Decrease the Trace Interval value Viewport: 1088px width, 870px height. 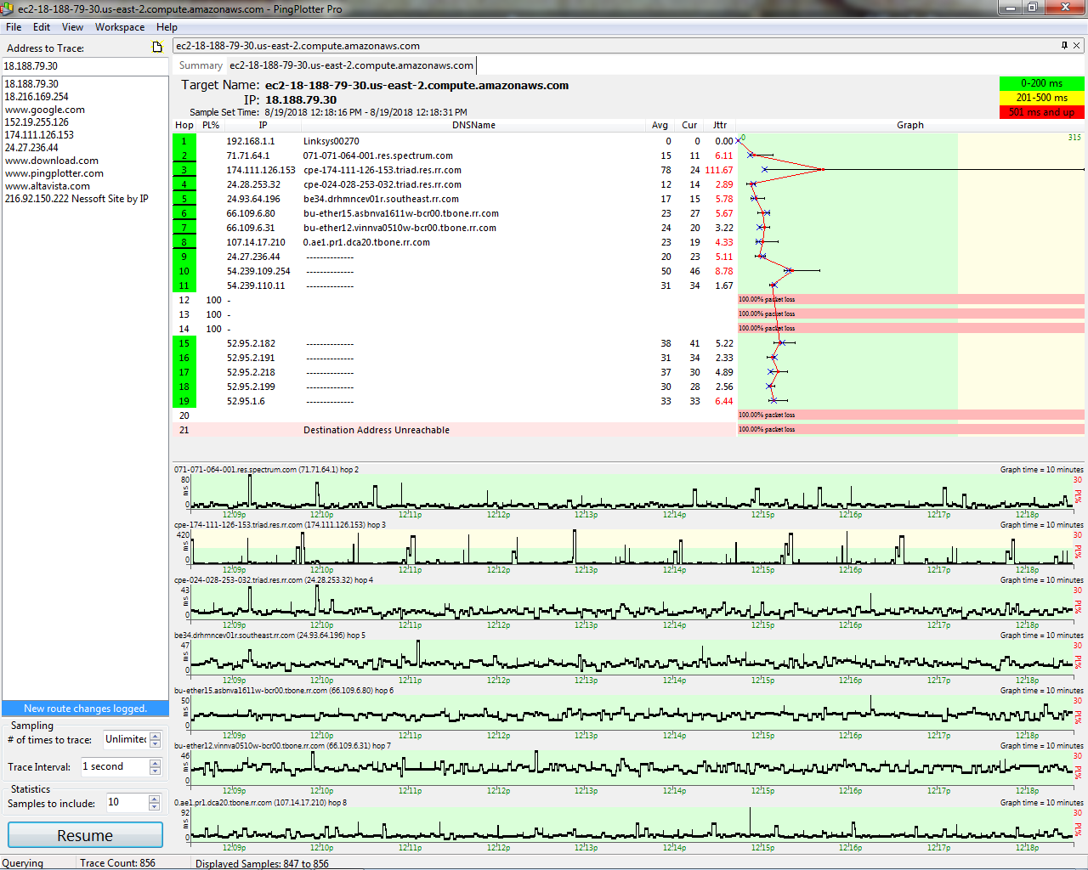tap(155, 771)
